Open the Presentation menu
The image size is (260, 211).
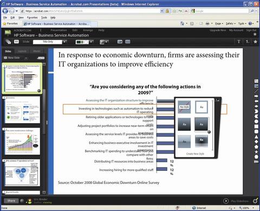pos(58,30)
